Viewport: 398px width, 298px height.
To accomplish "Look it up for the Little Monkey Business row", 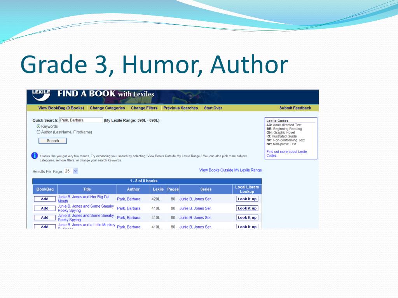I will coord(247,227).
